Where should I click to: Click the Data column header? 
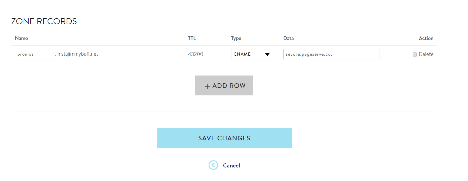click(x=289, y=38)
